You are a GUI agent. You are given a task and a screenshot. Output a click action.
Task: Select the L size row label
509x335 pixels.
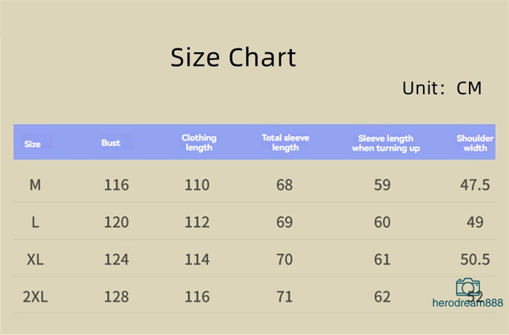click(35, 222)
